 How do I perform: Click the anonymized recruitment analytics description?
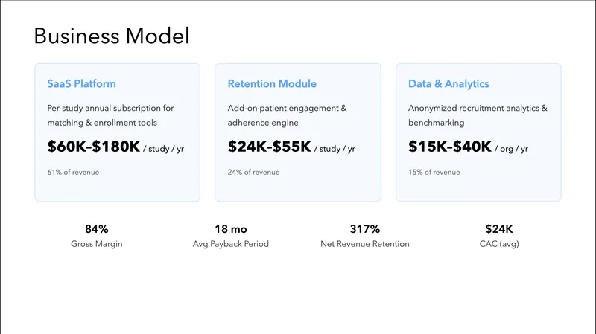coord(478,115)
